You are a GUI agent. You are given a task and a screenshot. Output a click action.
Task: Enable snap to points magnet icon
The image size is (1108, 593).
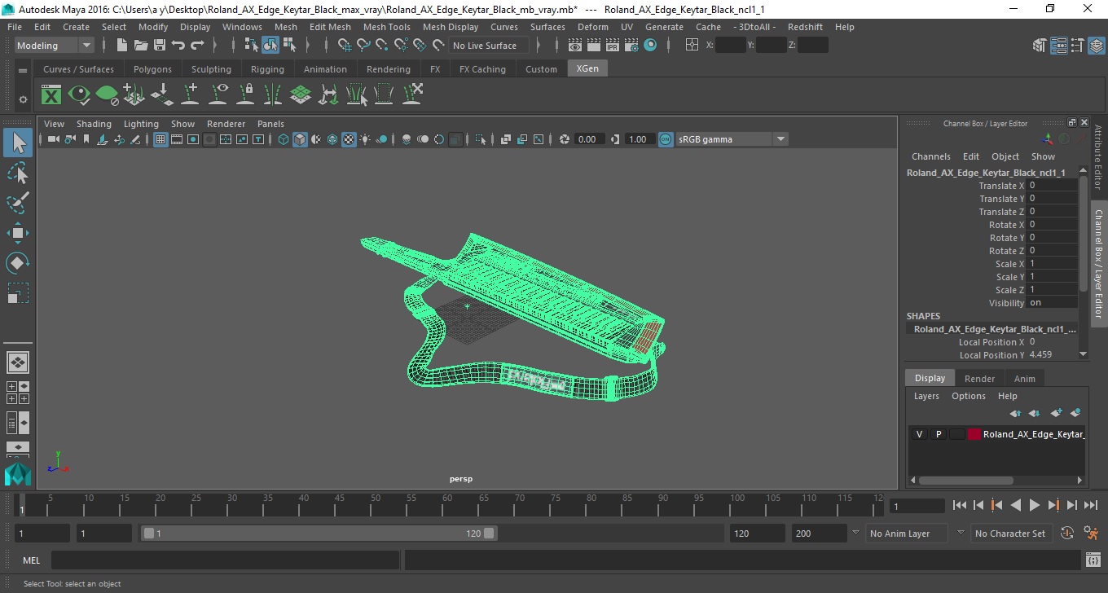382,46
